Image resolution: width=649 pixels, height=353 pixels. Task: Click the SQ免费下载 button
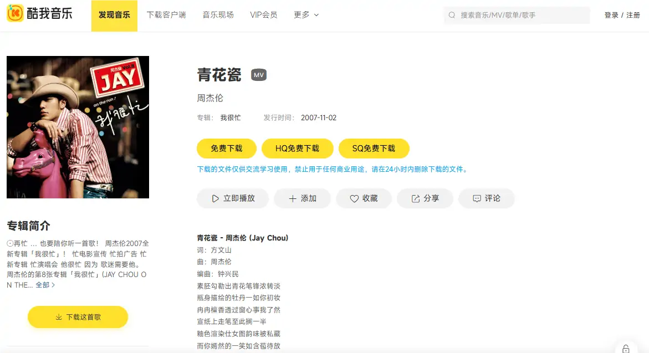(x=374, y=149)
